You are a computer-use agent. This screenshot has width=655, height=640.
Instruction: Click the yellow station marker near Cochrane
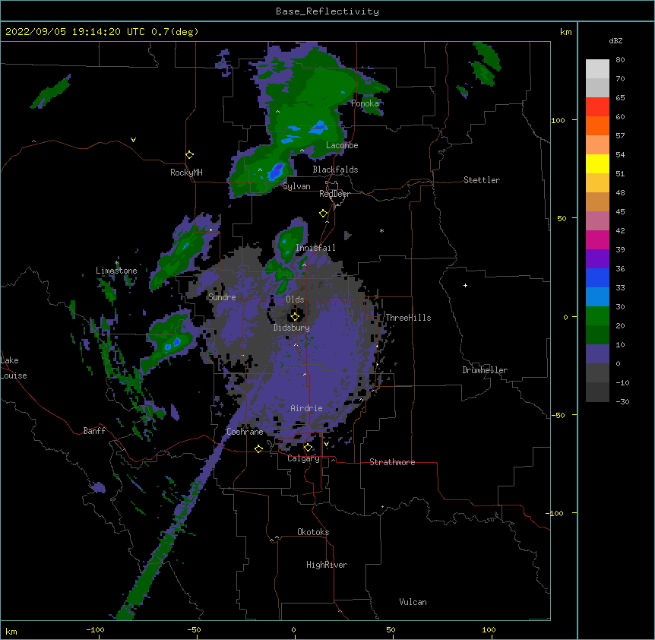pos(258,448)
